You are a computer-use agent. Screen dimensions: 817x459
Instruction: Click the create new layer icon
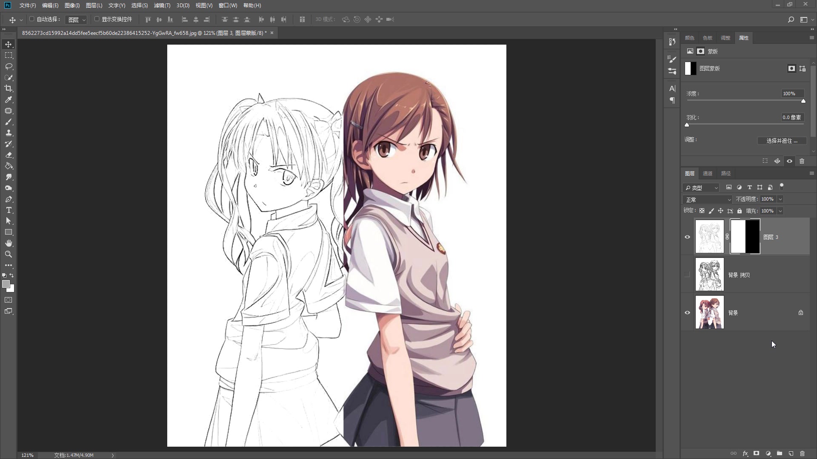point(791,453)
